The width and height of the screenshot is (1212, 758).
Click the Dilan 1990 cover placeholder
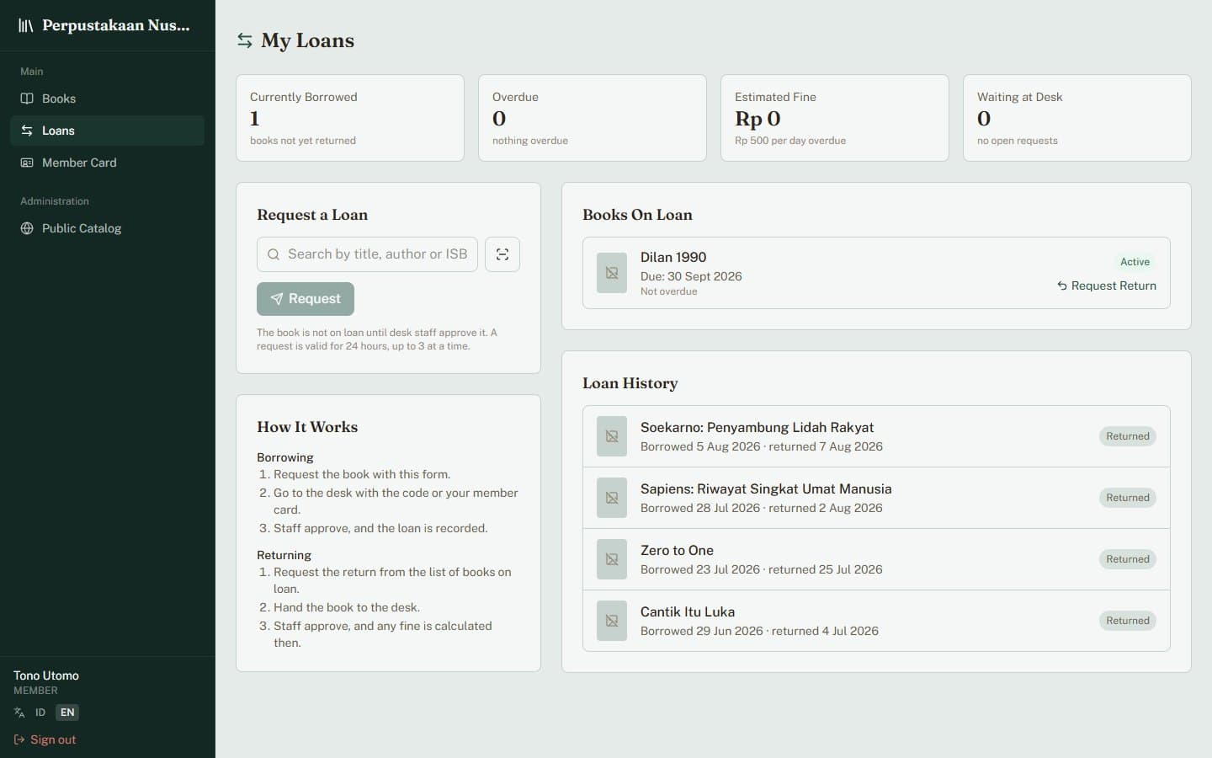tap(612, 273)
